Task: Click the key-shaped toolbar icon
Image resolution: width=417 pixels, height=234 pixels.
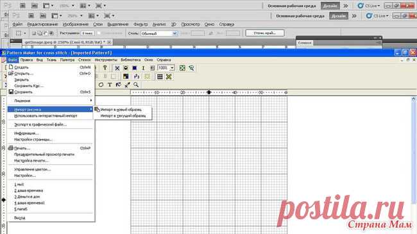Action: click(105, 68)
